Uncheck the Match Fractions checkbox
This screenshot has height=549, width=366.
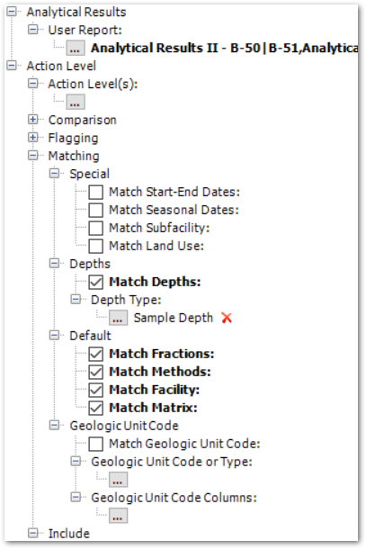95,354
